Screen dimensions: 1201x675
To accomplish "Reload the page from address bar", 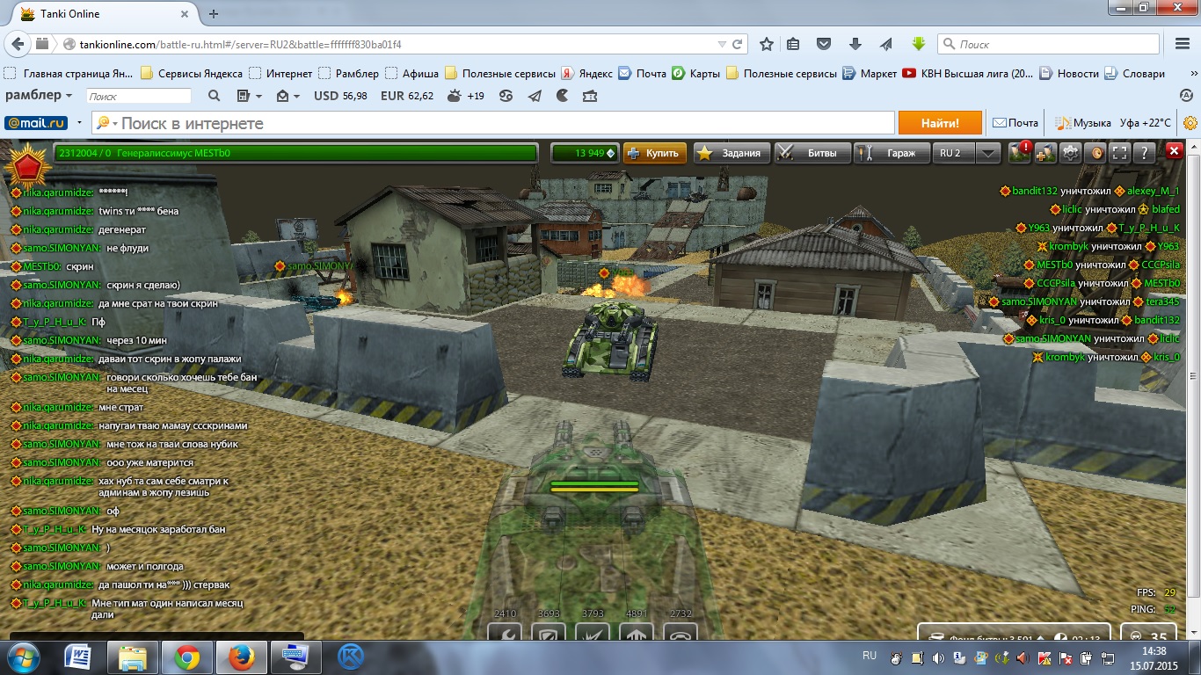I will tap(739, 44).
